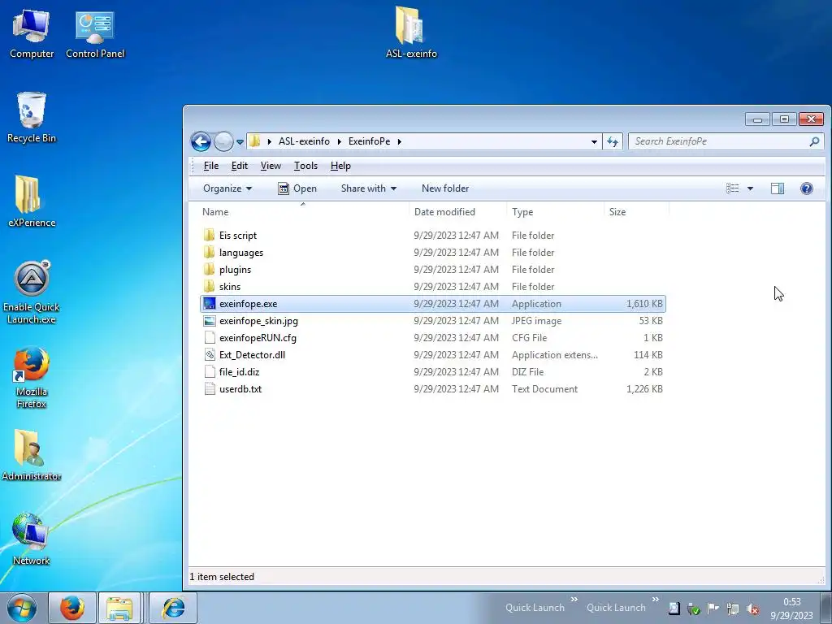Click the network tray icon
The image size is (832, 624).
point(733,609)
